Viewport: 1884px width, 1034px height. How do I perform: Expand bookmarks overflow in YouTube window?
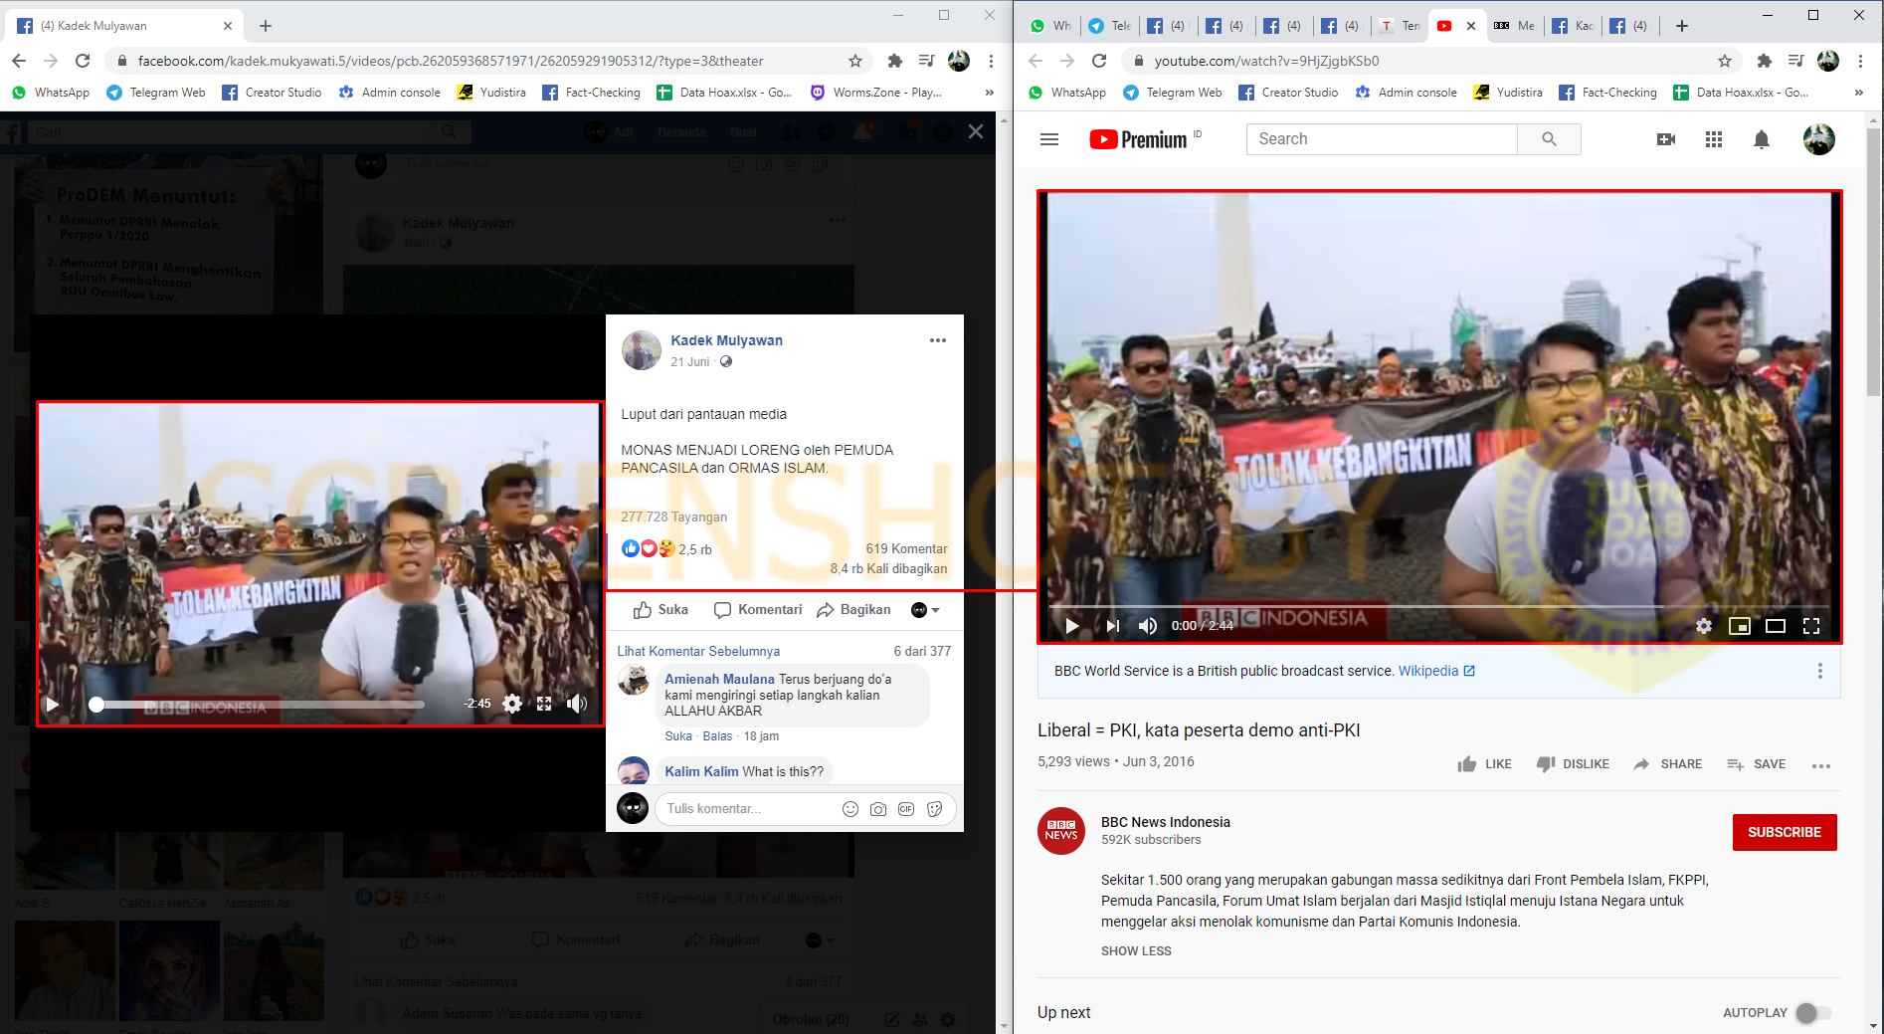coord(1859,93)
